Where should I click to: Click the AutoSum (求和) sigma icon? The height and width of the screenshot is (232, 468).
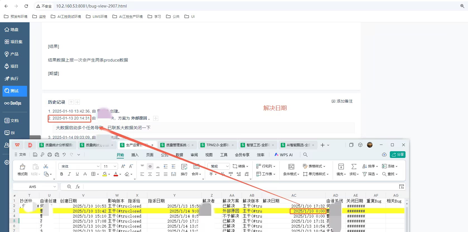pyautogui.click(x=354, y=167)
